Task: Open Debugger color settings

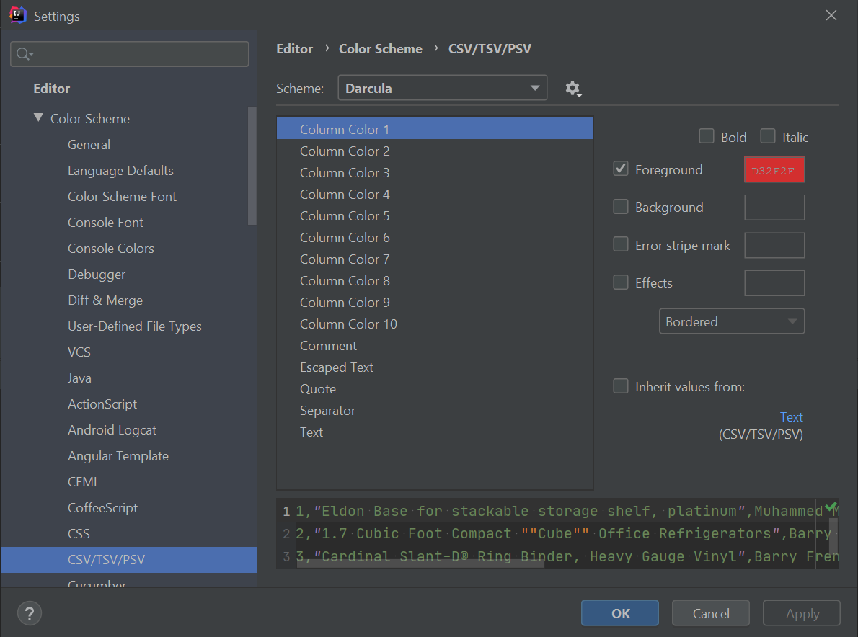Action: click(x=97, y=275)
